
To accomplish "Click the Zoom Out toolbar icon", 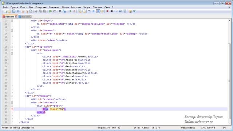I will [74, 11].
